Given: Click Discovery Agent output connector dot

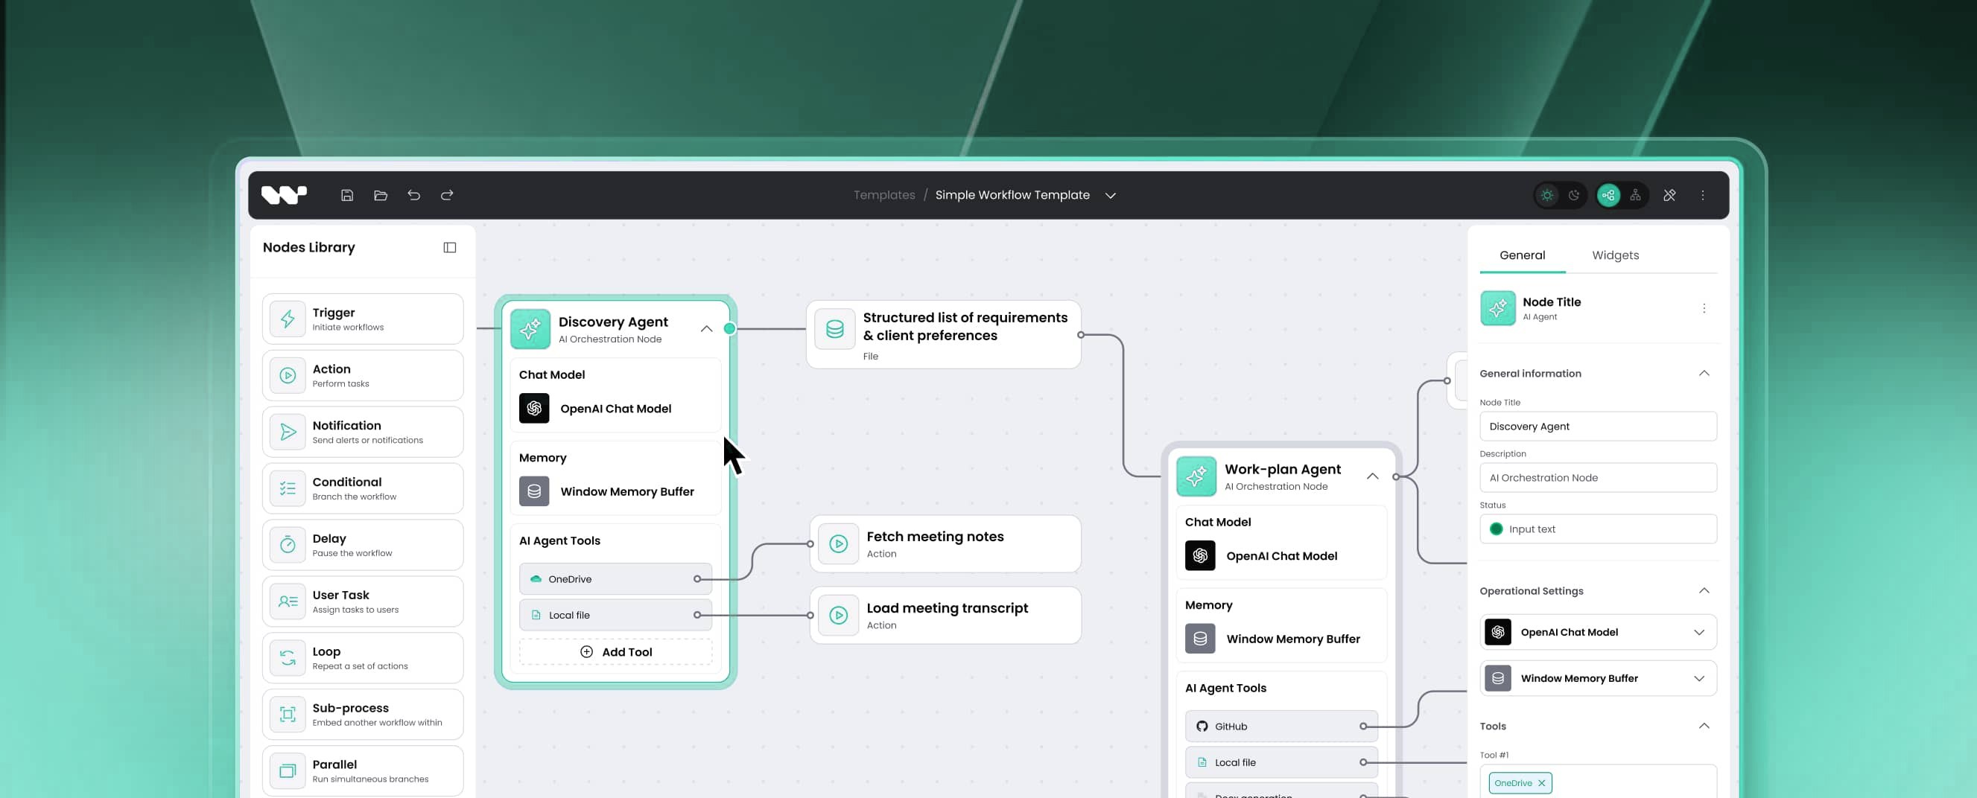Looking at the screenshot, I should tap(730, 328).
